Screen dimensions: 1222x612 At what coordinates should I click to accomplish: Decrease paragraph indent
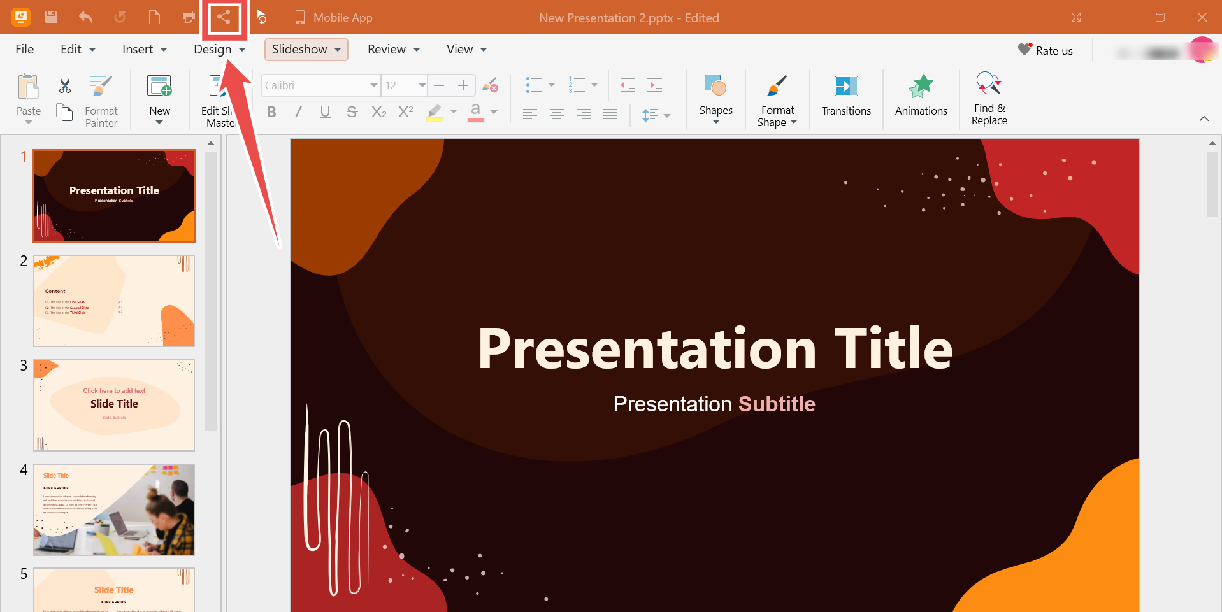point(628,85)
